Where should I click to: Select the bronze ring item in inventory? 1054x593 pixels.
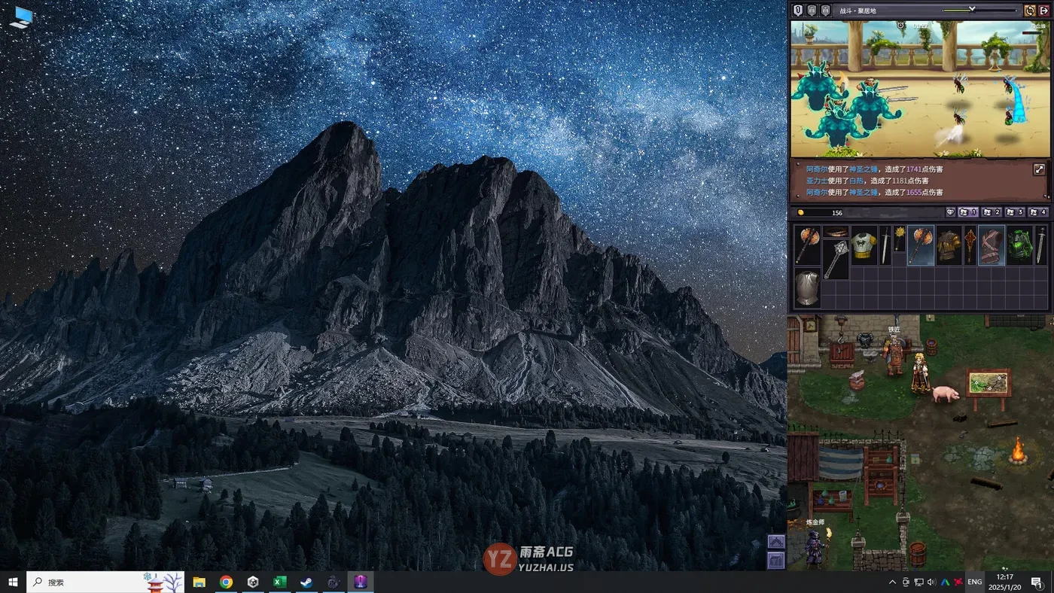[836, 232]
